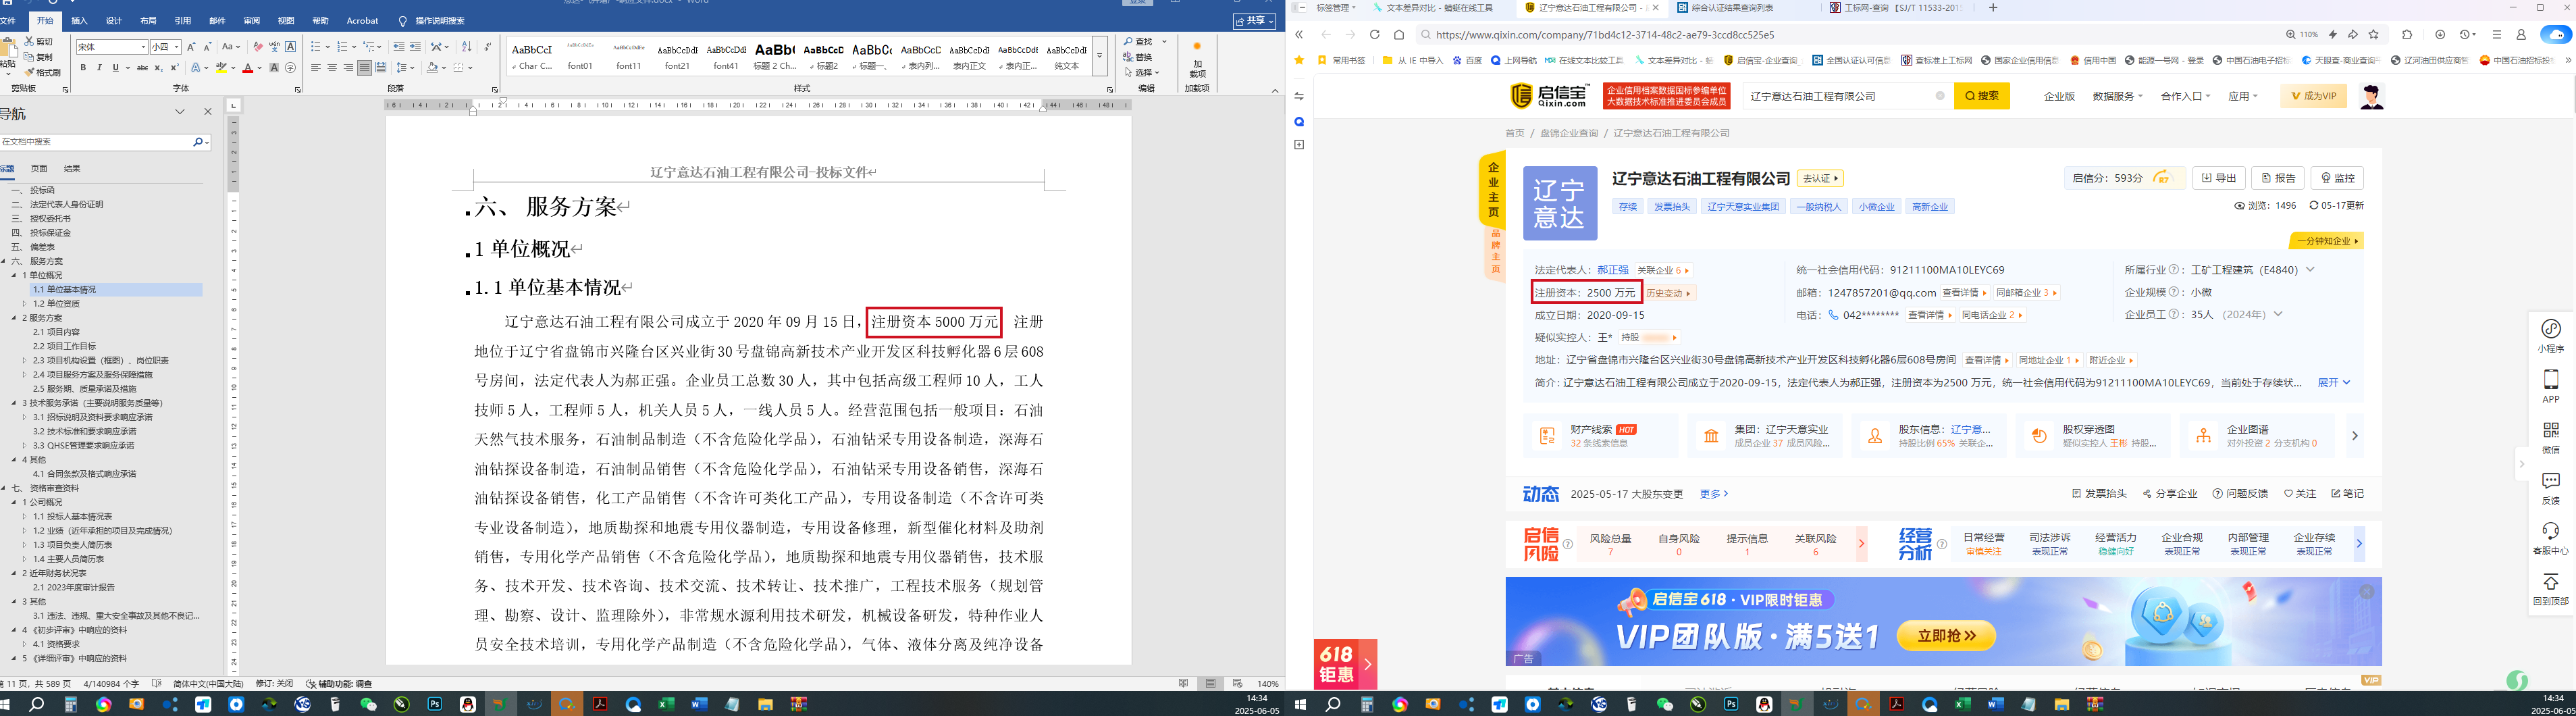This screenshot has width=2576, height=716.
Task: Apply strikethrough formatting in Word
Action: pyautogui.click(x=143, y=68)
